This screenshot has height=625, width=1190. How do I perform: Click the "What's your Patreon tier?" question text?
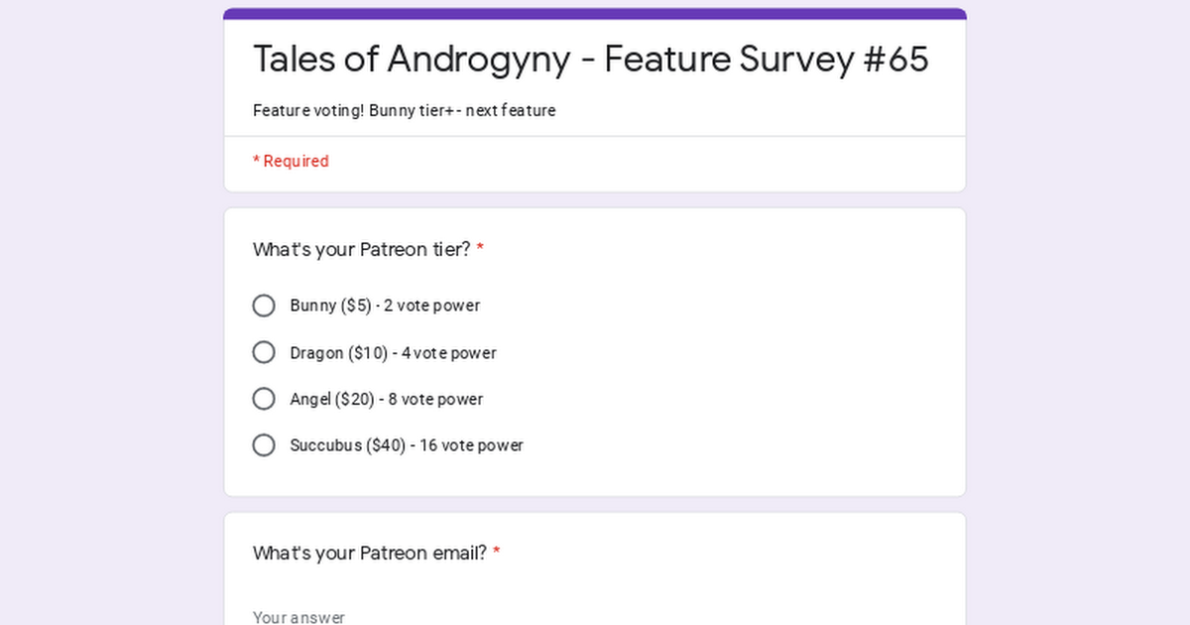click(x=362, y=249)
